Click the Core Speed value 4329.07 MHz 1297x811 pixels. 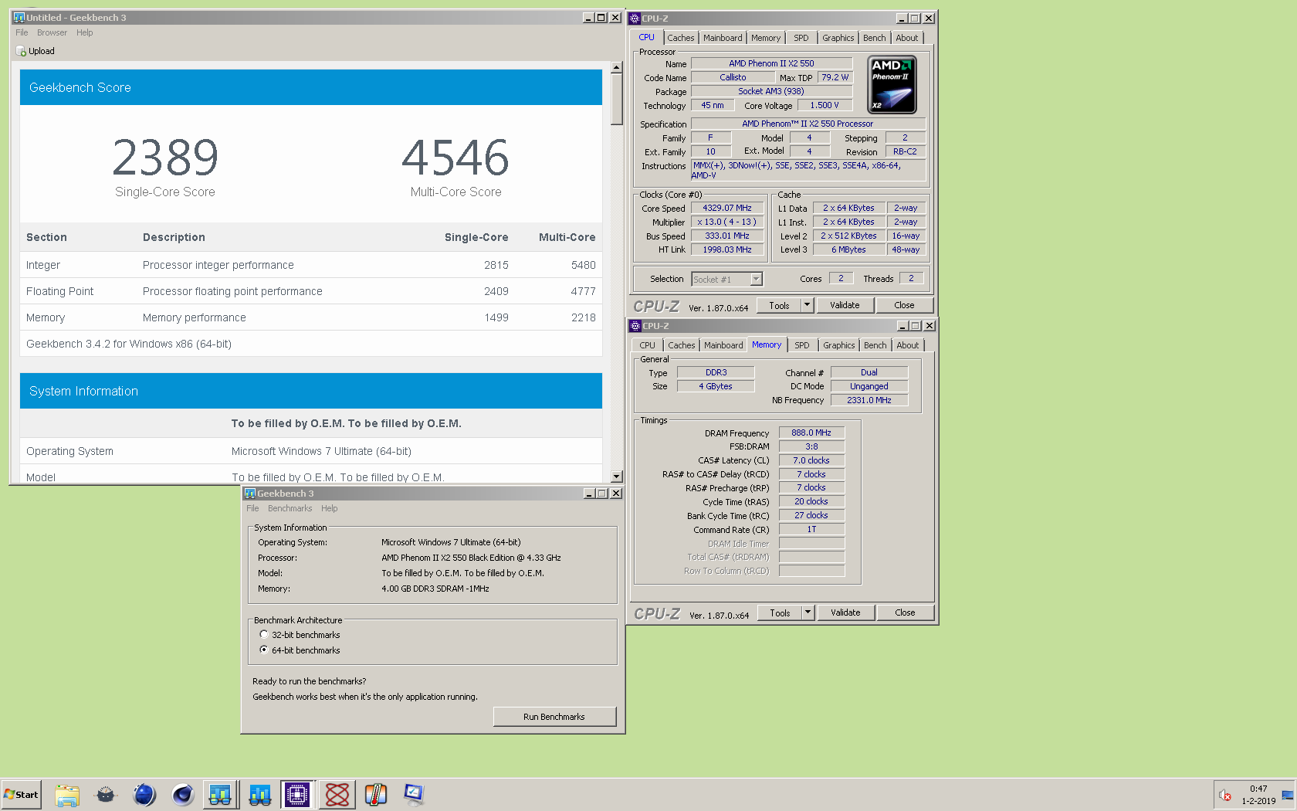coord(727,208)
